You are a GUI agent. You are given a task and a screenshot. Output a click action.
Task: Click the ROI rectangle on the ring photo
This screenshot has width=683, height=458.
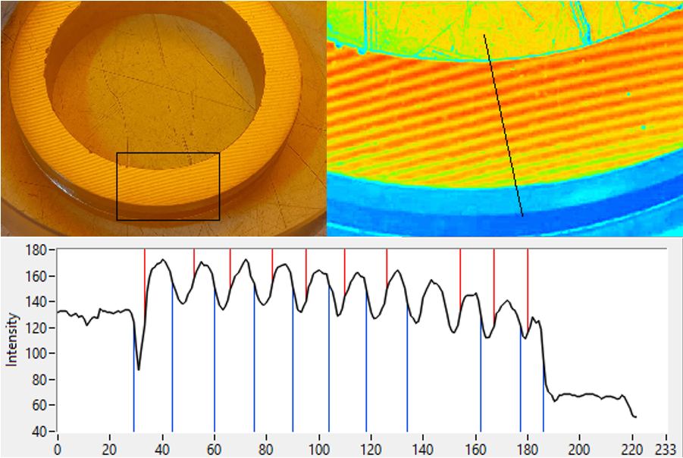click(x=168, y=184)
